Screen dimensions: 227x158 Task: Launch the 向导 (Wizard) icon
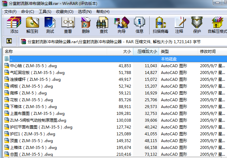point(122,22)
